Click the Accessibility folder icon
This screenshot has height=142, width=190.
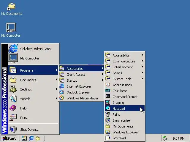(107, 55)
